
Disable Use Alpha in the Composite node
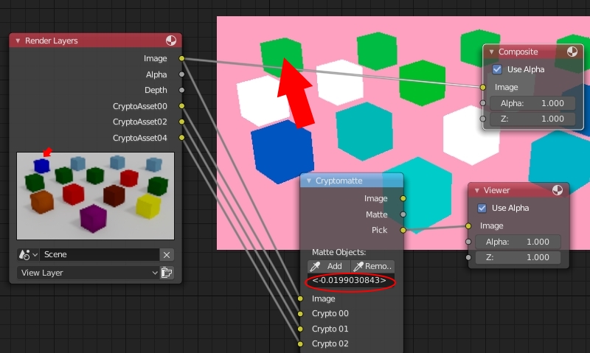[x=497, y=69]
